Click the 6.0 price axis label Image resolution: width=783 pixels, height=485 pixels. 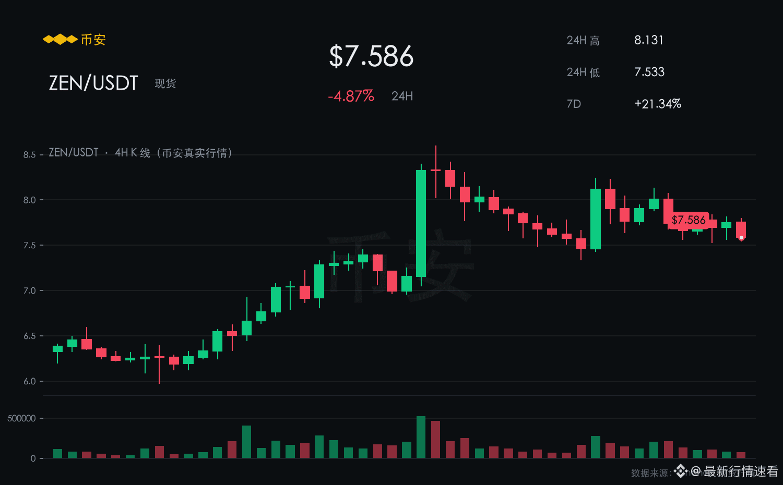(29, 381)
